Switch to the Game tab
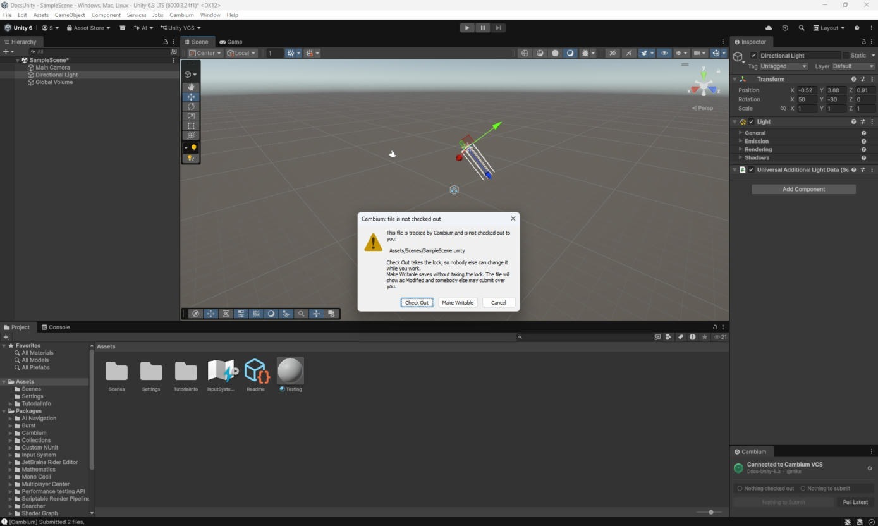The image size is (878, 526). point(231,42)
